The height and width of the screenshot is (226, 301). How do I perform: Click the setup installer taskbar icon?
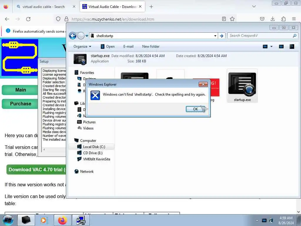pos(81,220)
